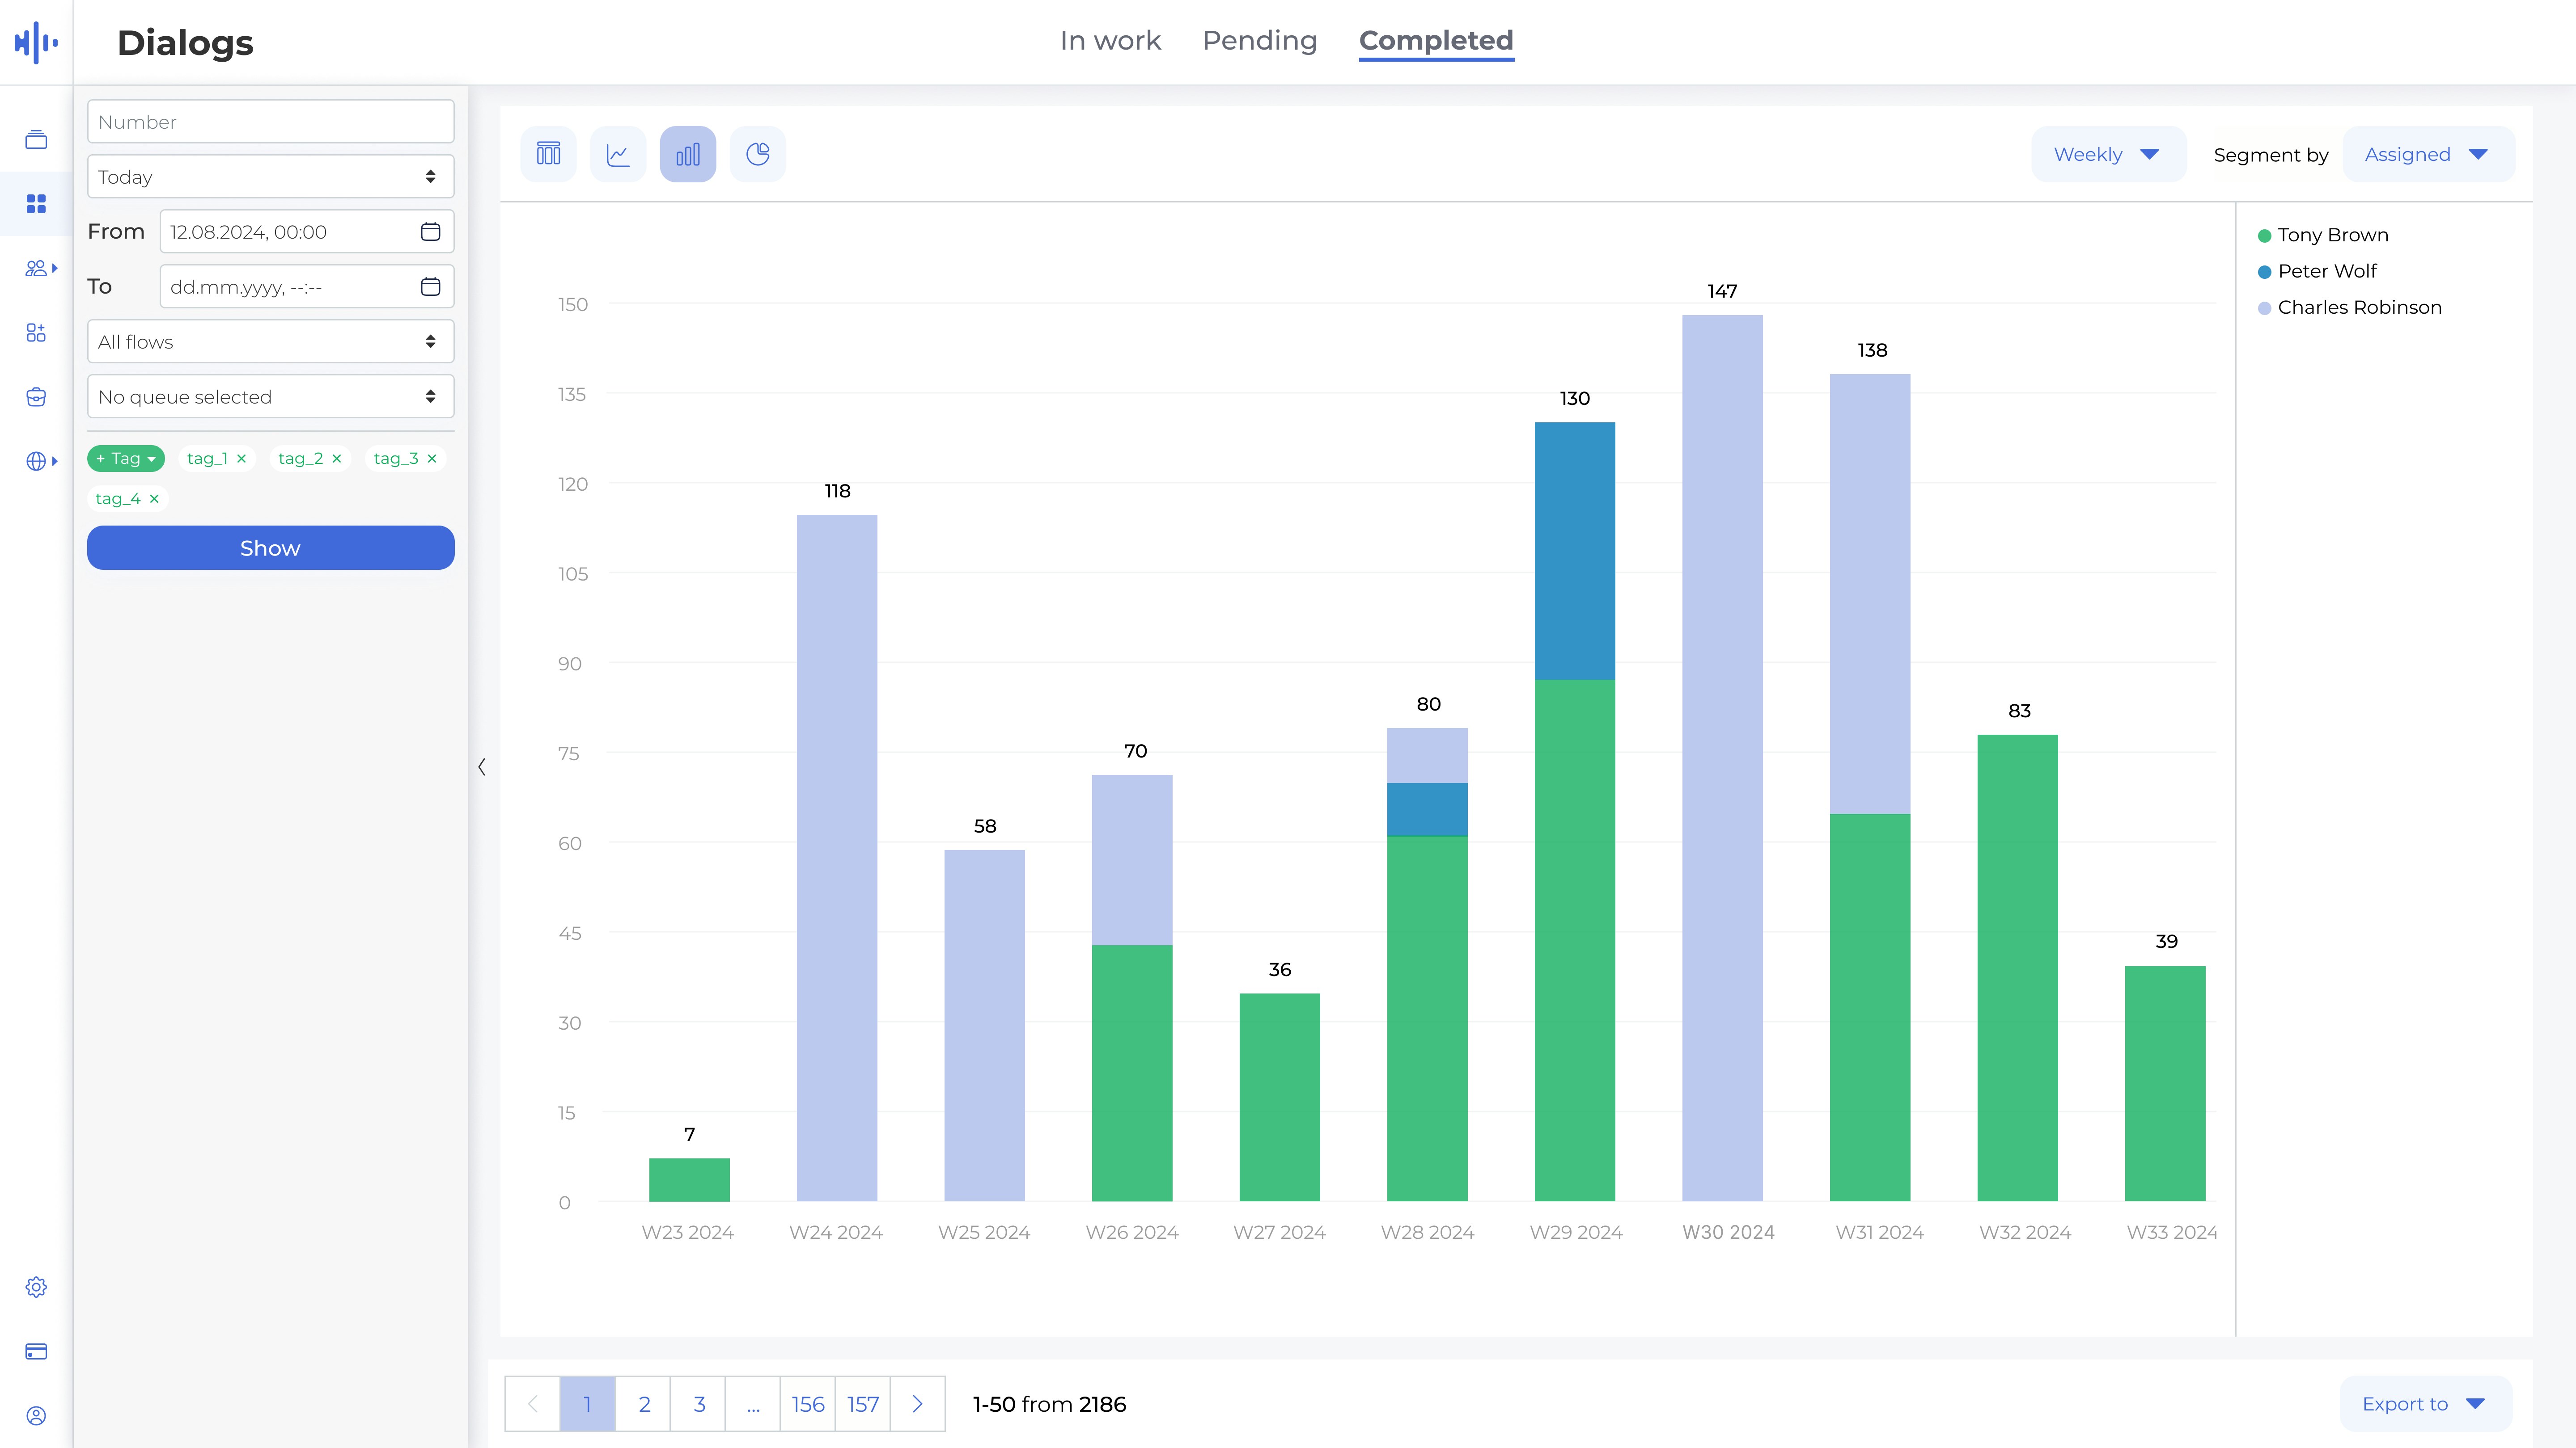The width and height of the screenshot is (2576, 1448).
Task: Click the Number input field
Action: 270,122
